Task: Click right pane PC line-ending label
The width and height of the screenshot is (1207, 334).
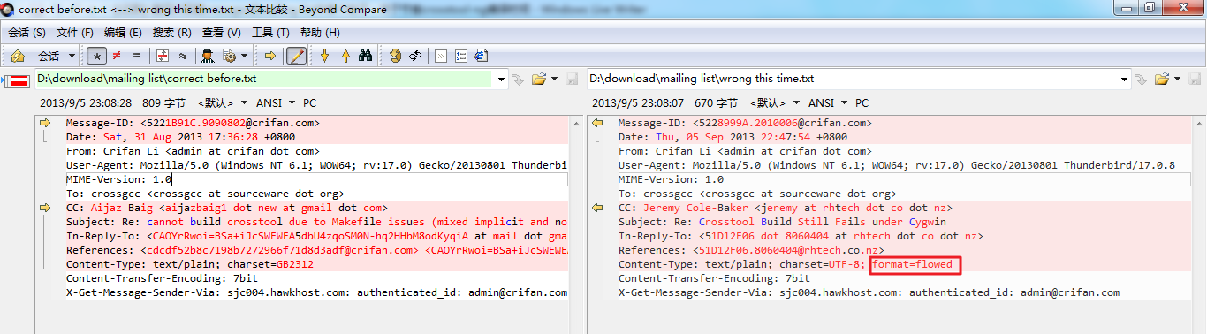Action: 862,103
